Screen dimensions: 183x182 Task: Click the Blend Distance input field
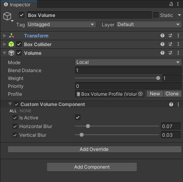click(x=128, y=71)
